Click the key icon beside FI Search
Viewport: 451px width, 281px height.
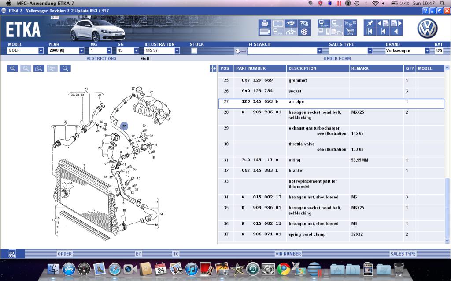[x=240, y=51]
